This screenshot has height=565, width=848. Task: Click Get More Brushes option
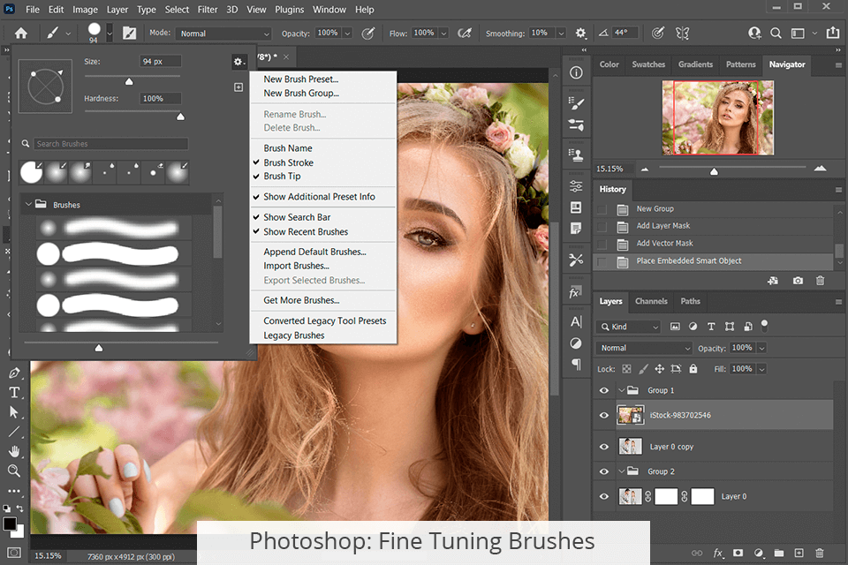pyautogui.click(x=300, y=300)
